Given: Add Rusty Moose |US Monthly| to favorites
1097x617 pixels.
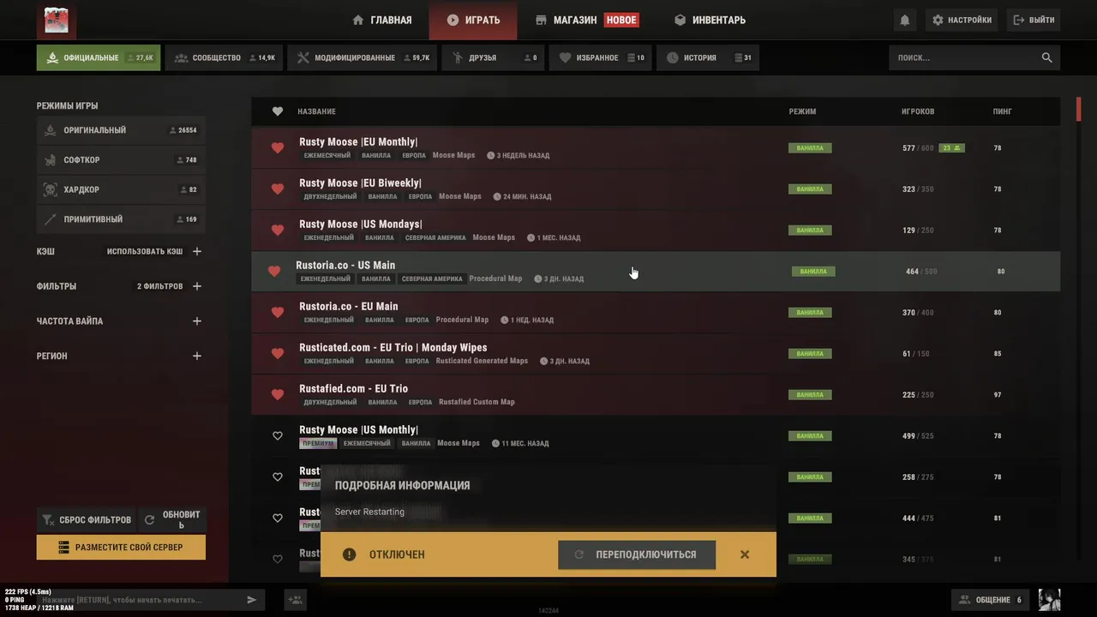Looking at the screenshot, I should 278,436.
